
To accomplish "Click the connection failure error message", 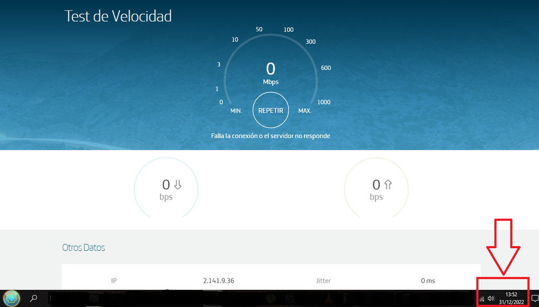I will 271,136.
